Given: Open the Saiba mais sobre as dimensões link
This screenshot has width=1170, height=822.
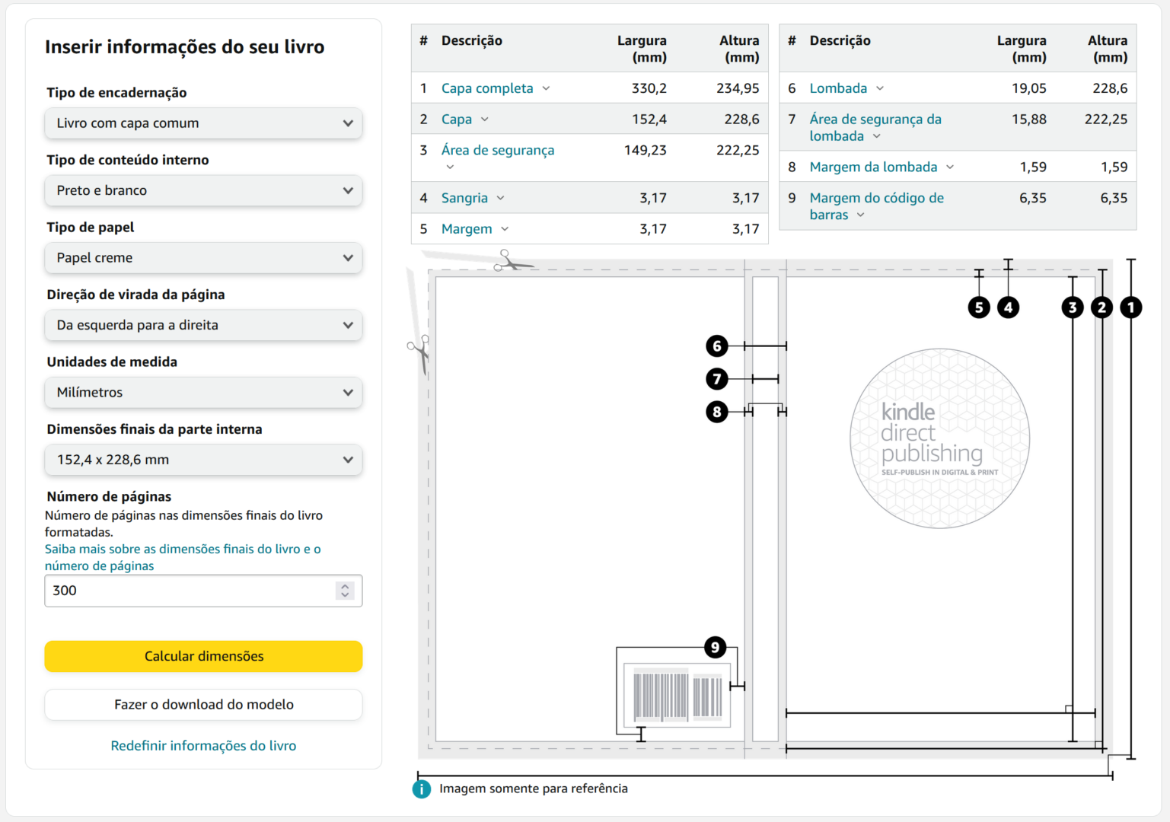Looking at the screenshot, I should (183, 557).
